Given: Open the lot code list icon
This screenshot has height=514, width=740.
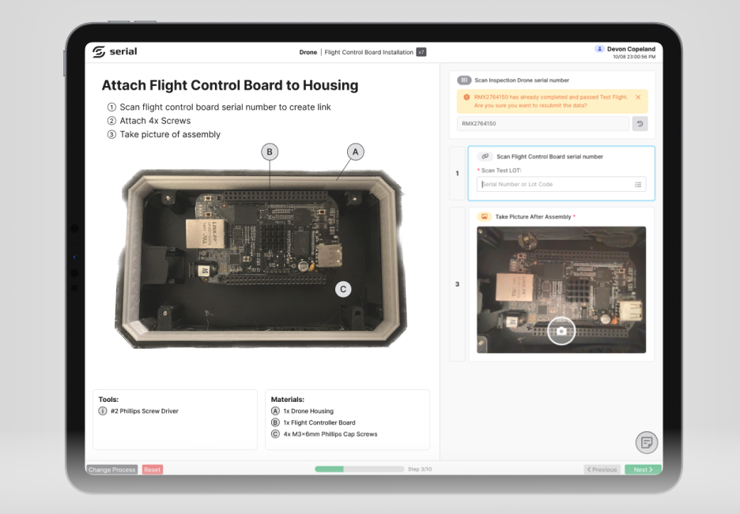Looking at the screenshot, I should pos(638,184).
